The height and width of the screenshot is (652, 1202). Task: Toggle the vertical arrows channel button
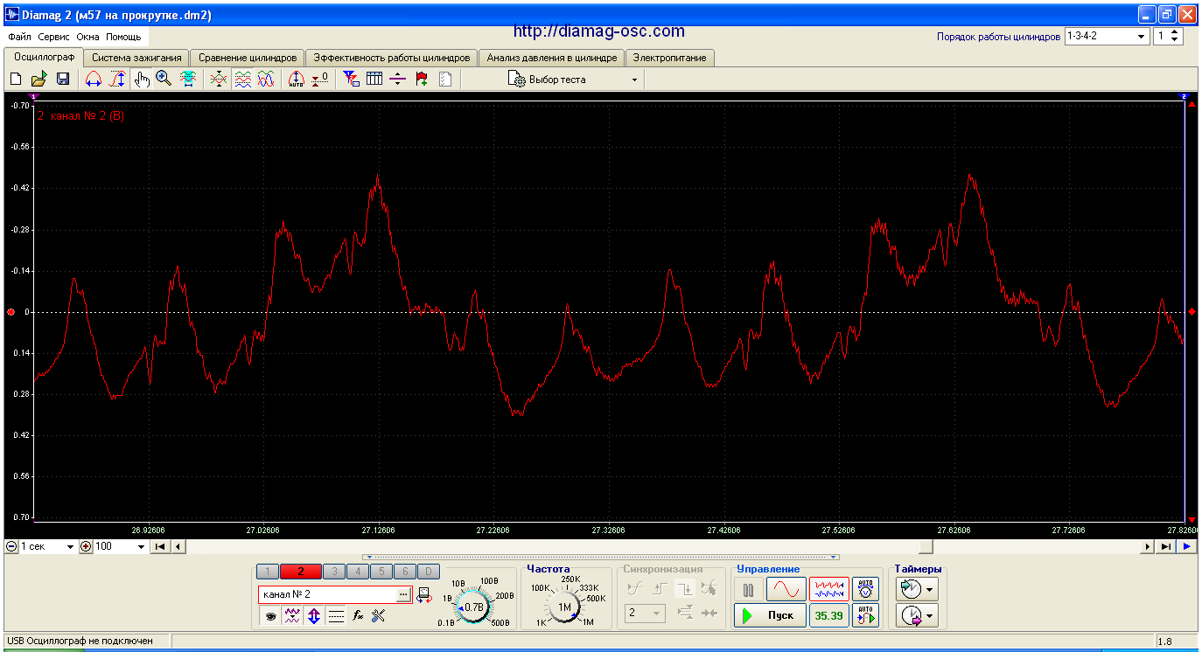click(x=313, y=615)
